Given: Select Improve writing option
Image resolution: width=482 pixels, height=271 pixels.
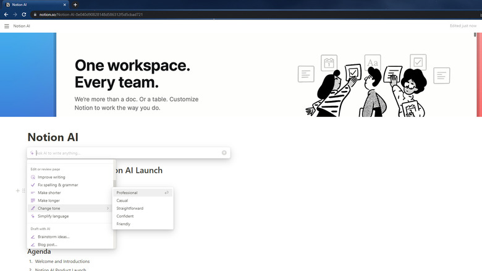Looking at the screenshot, I should pos(69,177).
